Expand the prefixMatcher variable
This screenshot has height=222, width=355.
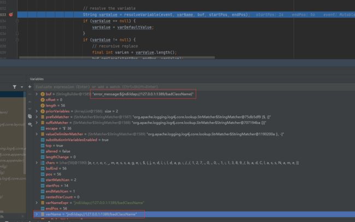(37, 117)
